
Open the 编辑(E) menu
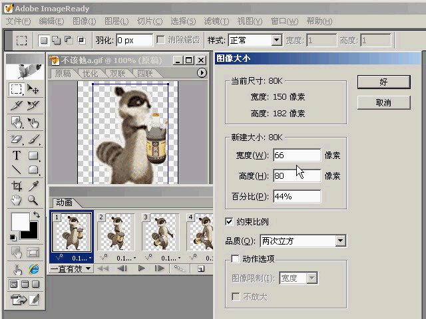(x=51, y=21)
